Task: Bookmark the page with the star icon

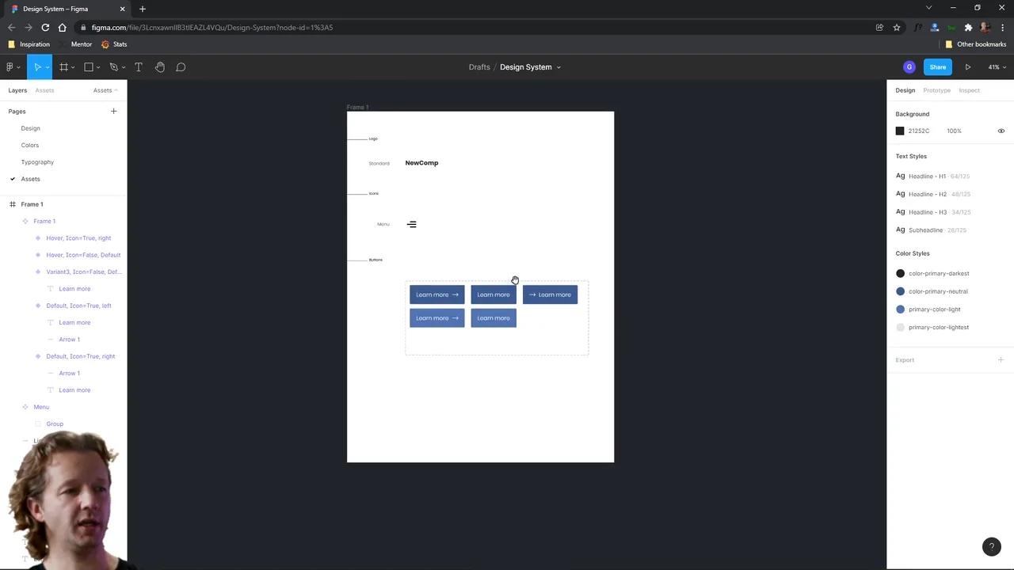Action: pos(897,27)
